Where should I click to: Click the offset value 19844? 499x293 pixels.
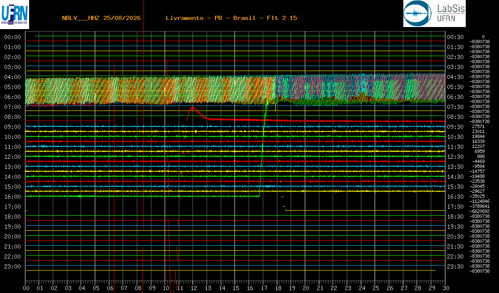tap(479, 136)
